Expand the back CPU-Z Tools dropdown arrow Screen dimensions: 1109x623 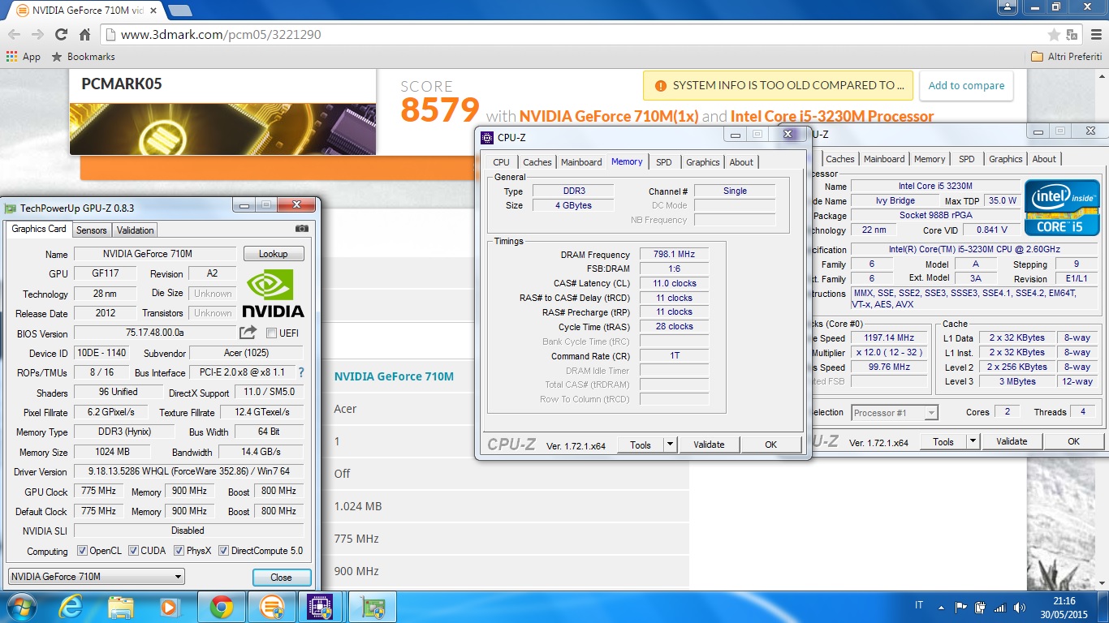pos(973,442)
